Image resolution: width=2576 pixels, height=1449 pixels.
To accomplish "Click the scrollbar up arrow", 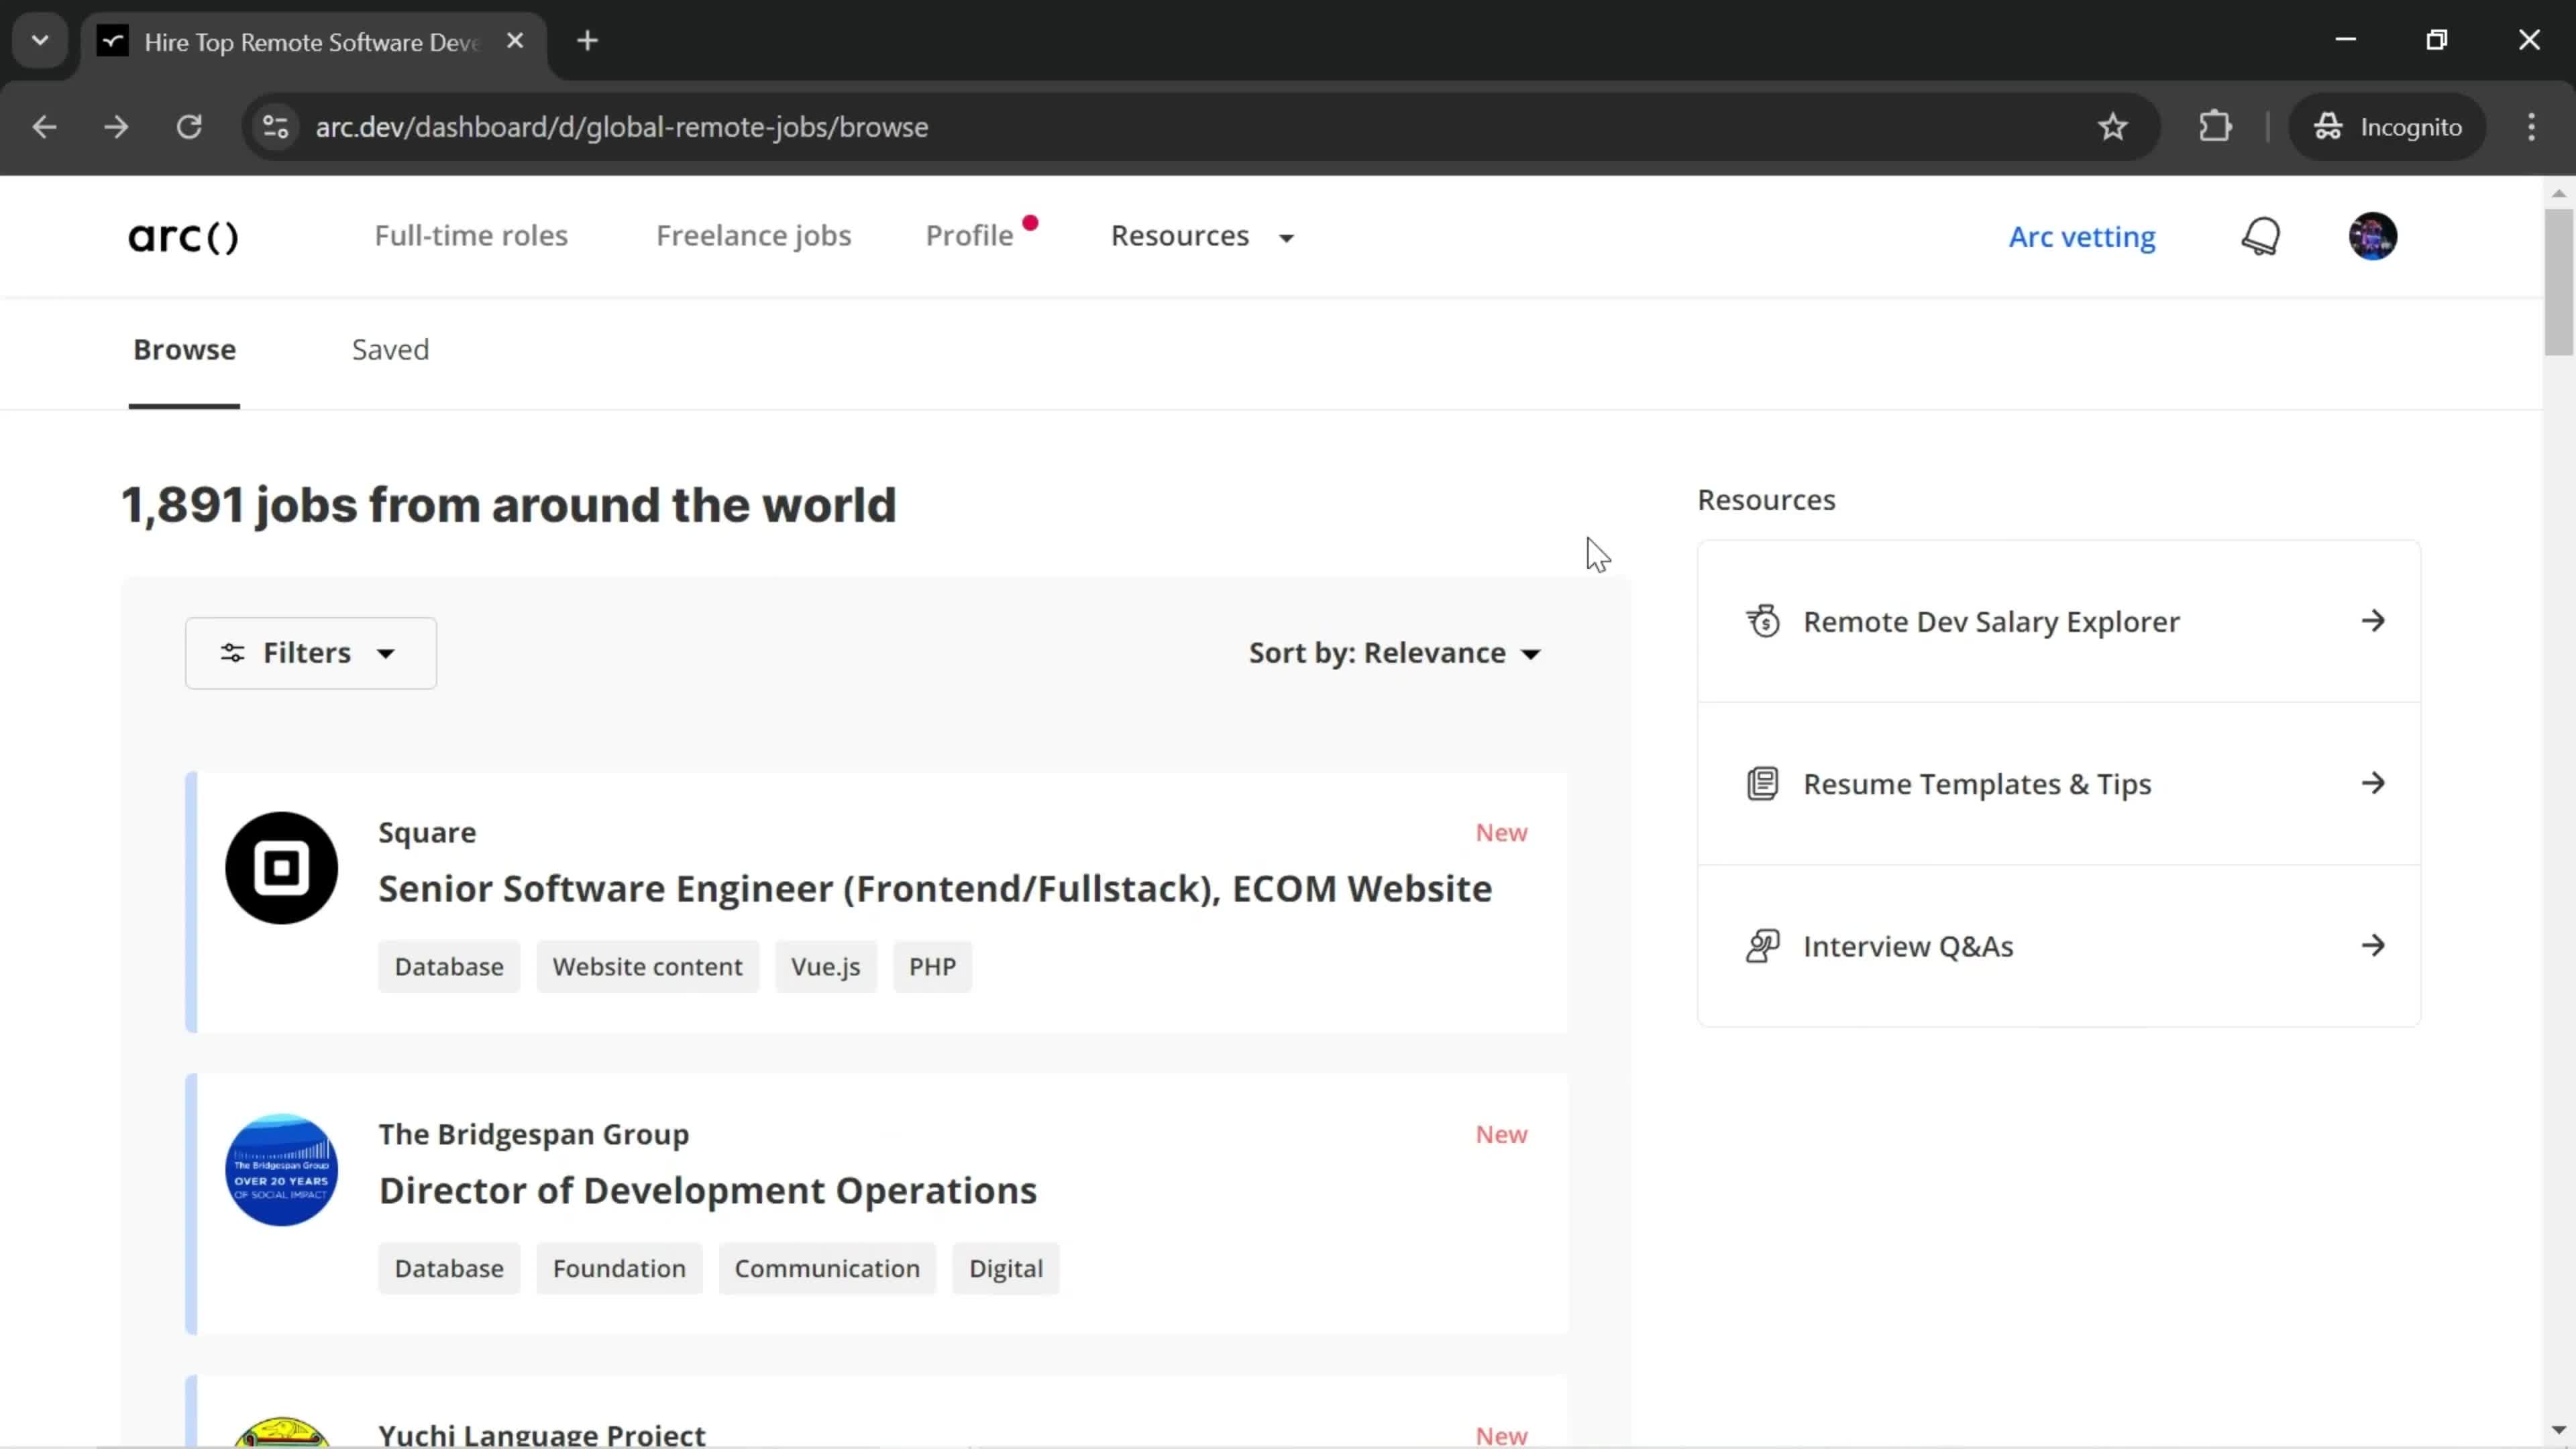I will pyautogui.click(x=2558, y=193).
